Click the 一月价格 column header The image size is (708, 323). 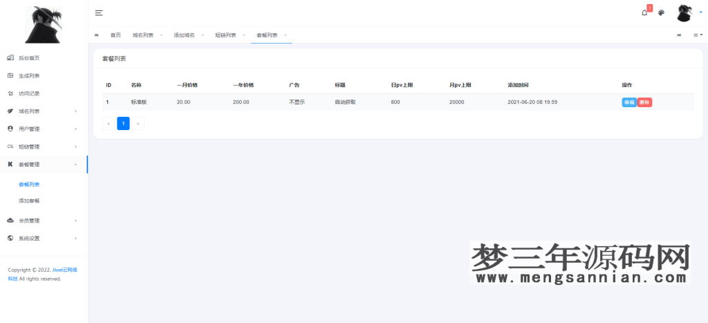187,85
